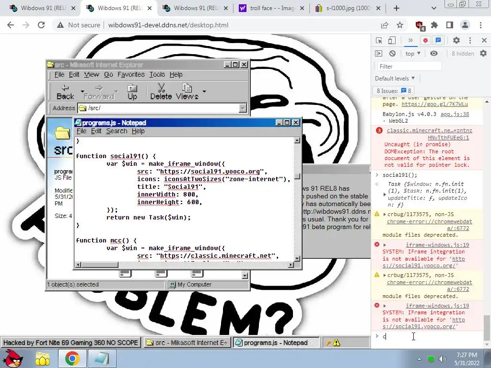The height and width of the screenshot is (368, 491).
Task: Click Notepad vertical scrollbar down arrow
Action: point(297,258)
